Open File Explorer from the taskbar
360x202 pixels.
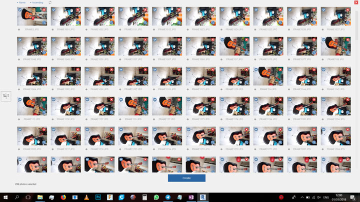(x=40, y=197)
